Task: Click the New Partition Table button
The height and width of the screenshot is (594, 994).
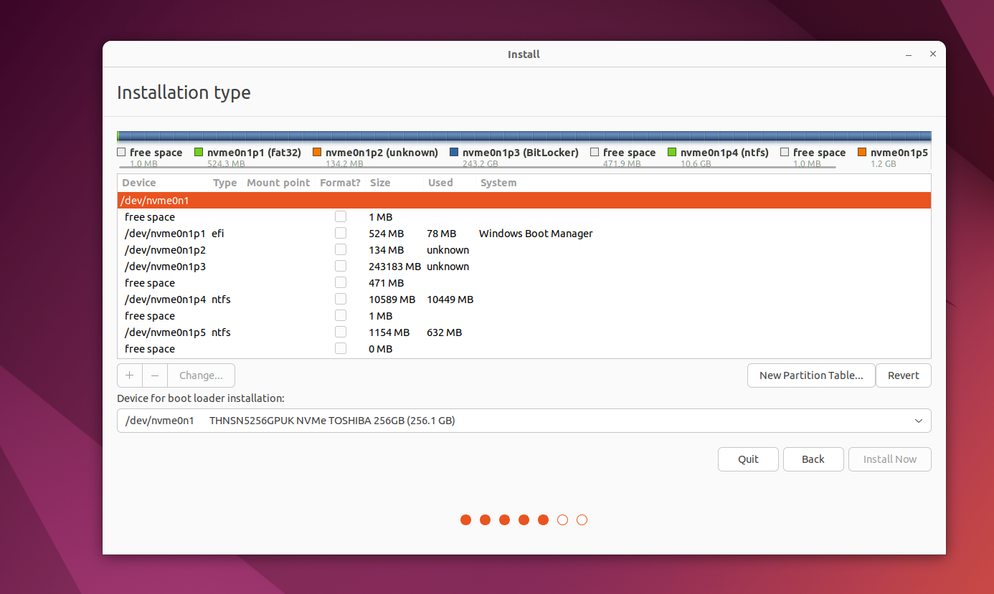Action: pos(811,375)
